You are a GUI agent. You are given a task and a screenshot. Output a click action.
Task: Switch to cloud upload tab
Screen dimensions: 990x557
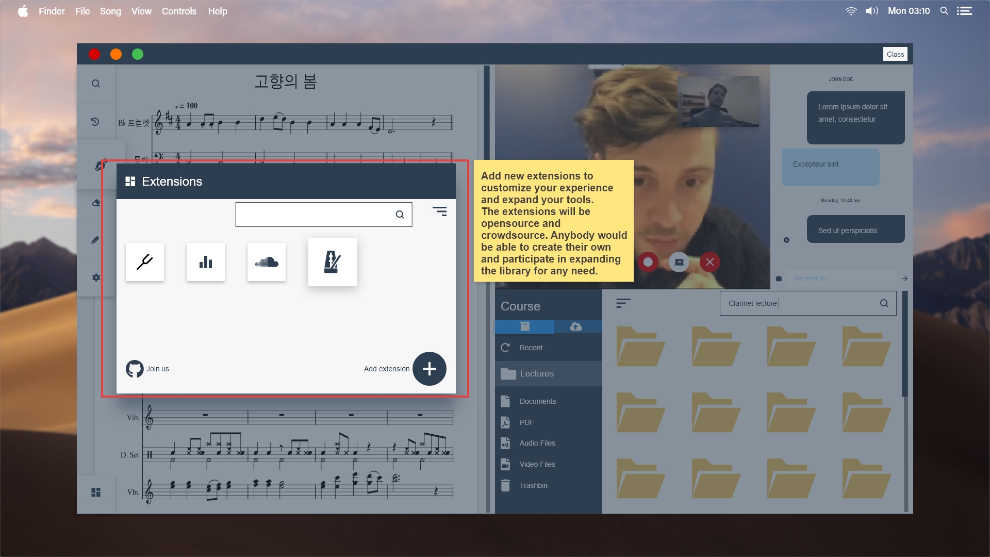point(576,326)
